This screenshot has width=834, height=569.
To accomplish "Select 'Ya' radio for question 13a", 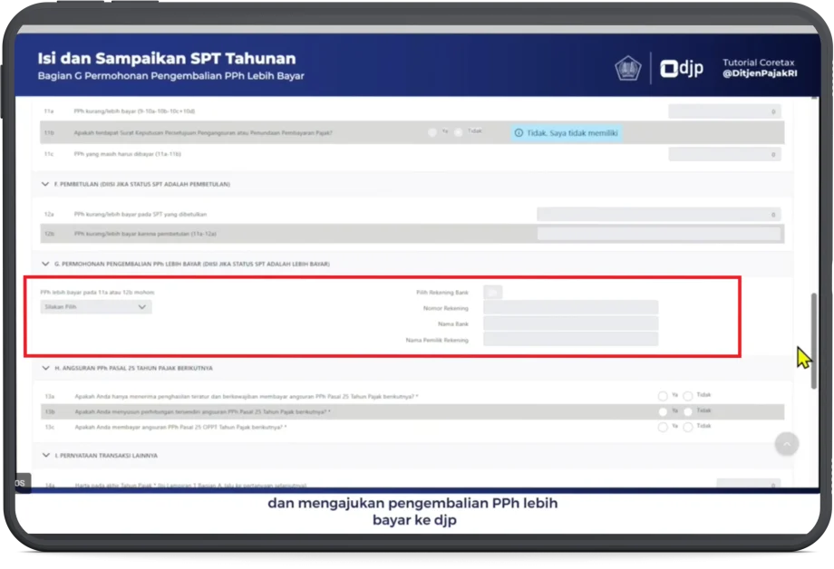I will point(663,396).
